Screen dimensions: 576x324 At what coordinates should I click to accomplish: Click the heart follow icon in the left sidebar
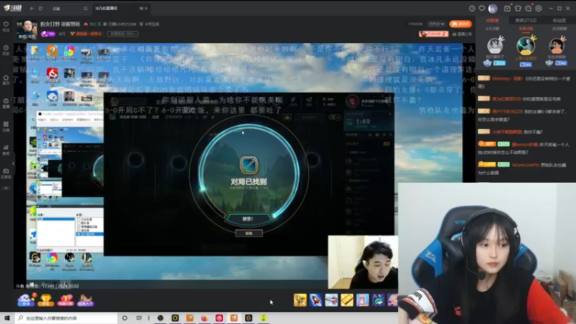point(6,26)
